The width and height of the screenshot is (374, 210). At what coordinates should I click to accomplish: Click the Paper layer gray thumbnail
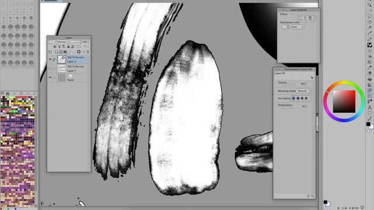tap(62, 78)
